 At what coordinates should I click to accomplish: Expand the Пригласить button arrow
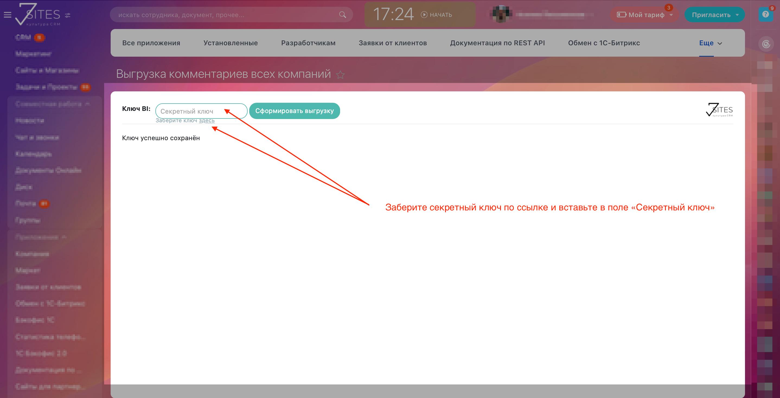(x=737, y=15)
